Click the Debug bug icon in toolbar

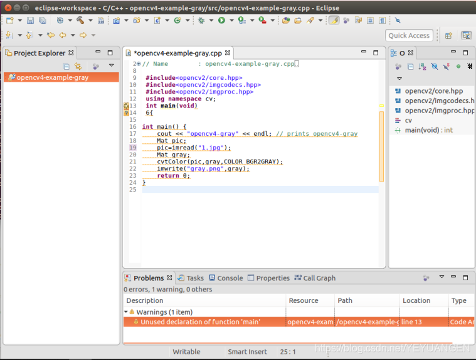click(201, 21)
